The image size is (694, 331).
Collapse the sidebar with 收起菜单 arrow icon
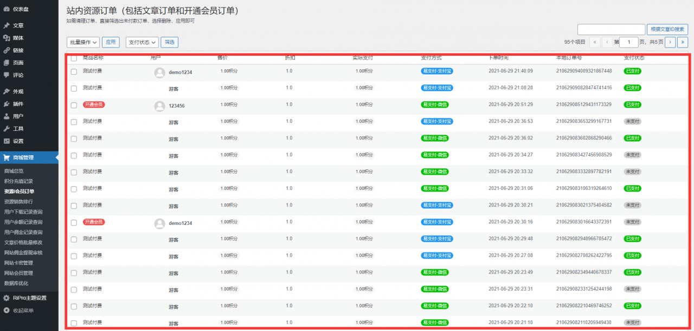pos(6,310)
